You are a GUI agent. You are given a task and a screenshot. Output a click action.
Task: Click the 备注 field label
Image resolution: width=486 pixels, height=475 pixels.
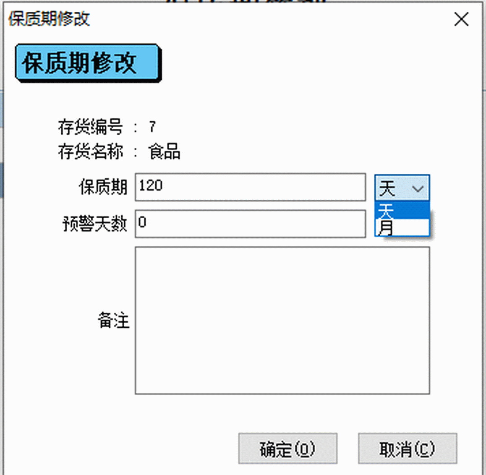113,320
